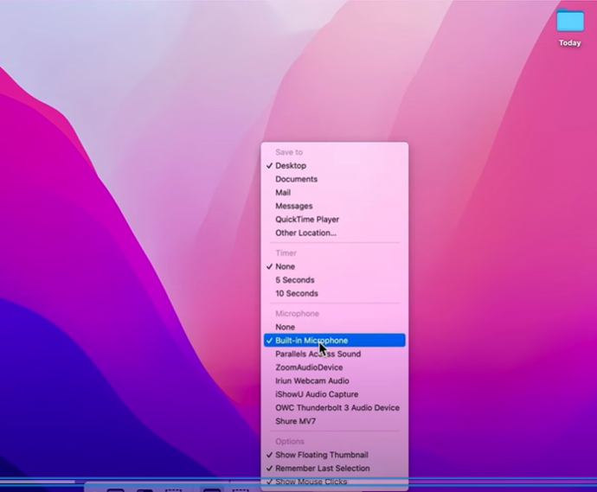Use OWC Thunderbolt 3 Audio Device
Viewport: 597px width, 492px height.
[x=334, y=407]
